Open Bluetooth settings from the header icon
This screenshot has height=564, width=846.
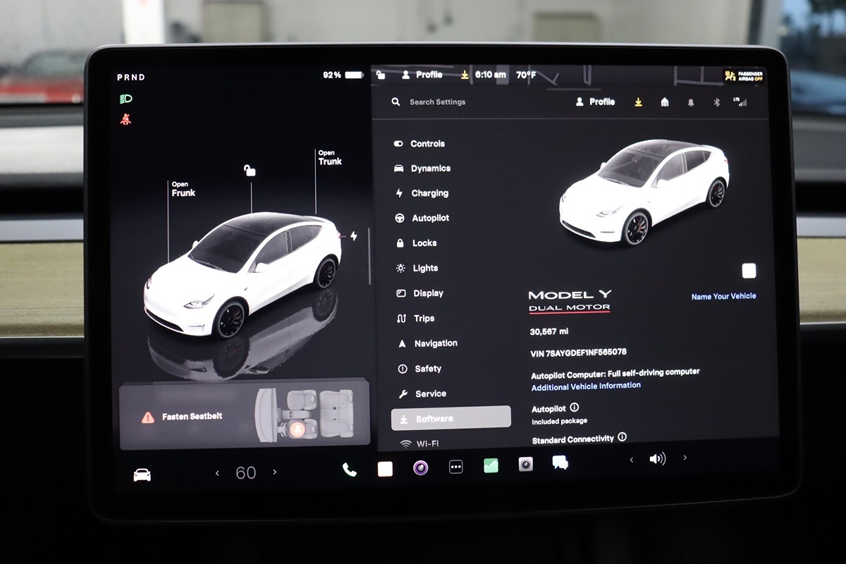(716, 102)
